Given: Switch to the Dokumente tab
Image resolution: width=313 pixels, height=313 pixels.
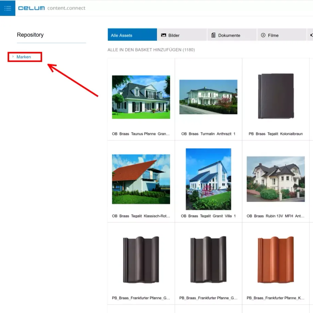Looking at the screenshot, I should coord(232,35).
